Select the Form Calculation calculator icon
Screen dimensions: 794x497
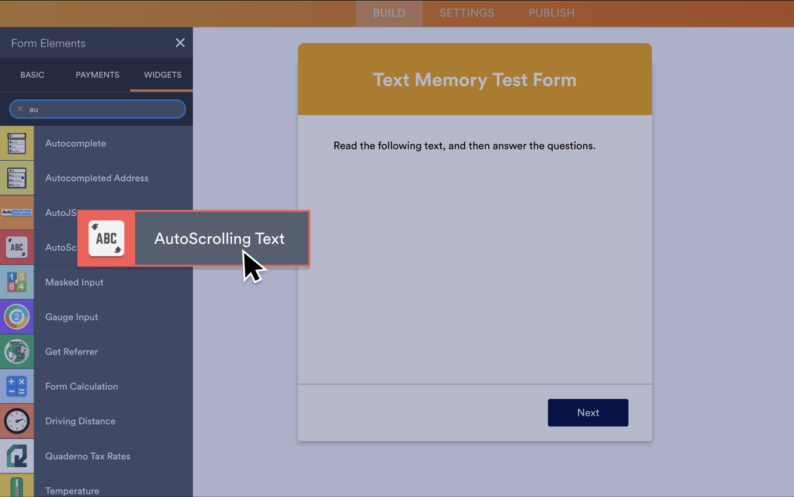(x=16, y=386)
